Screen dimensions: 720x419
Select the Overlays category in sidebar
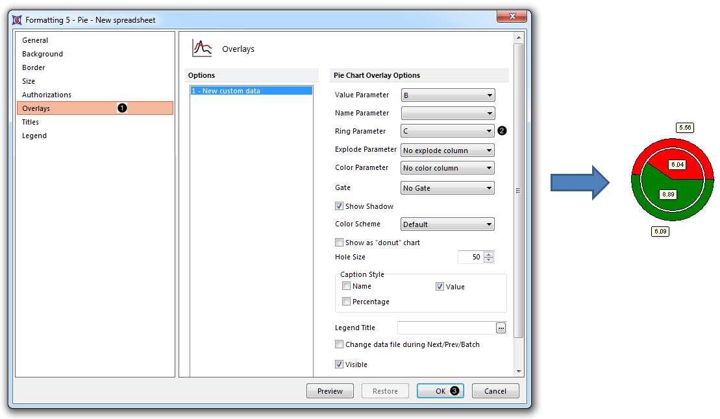tap(36, 108)
